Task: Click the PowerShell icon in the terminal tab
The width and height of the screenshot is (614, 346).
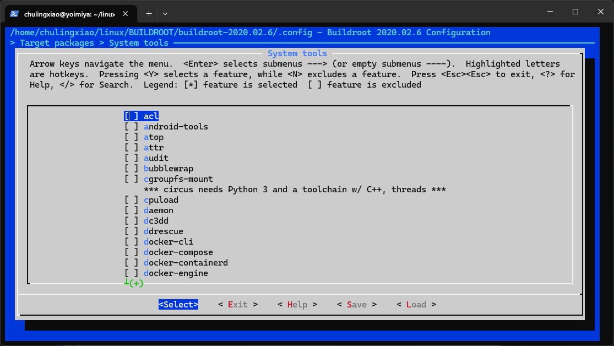Action: pos(14,14)
